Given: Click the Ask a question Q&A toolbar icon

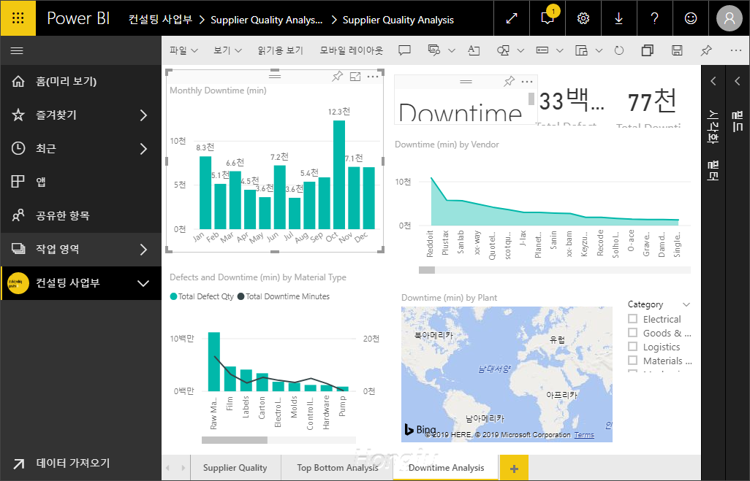Looking at the screenshot, I should pyautogui.click(x=433, y=50).
